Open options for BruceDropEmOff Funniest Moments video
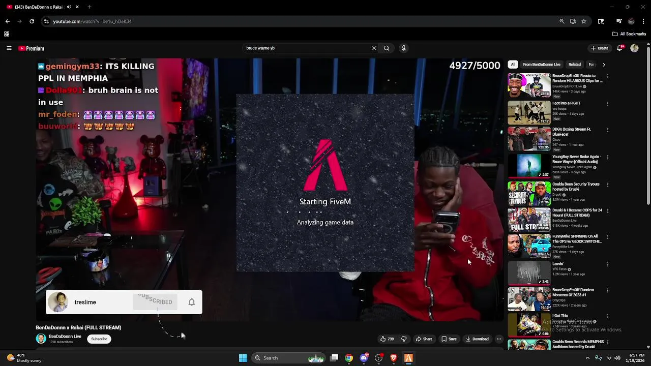Image resolution: width=651 pixels, height=366 pixels. pos(607,290)
